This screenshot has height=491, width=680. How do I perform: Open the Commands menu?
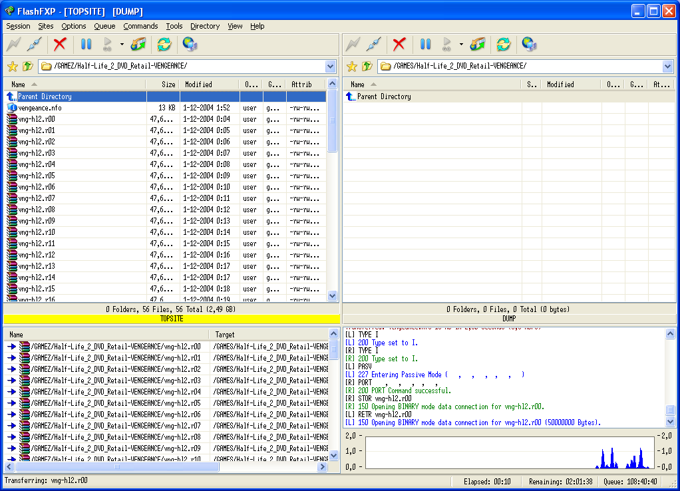(140, 26)
